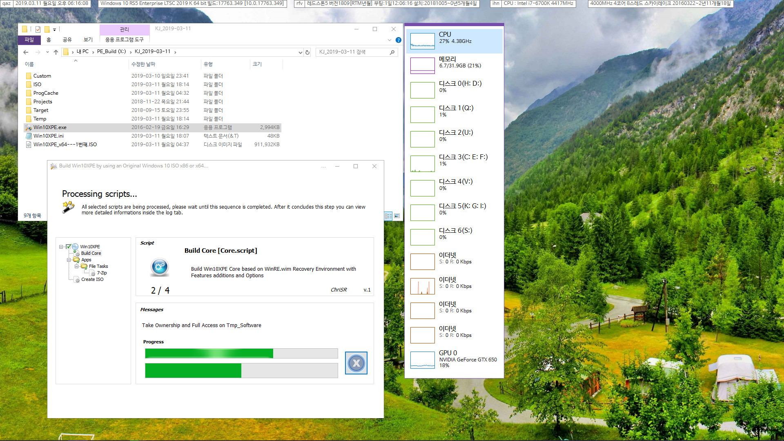Expand the Win10XPE tree node

pos(61,246)
